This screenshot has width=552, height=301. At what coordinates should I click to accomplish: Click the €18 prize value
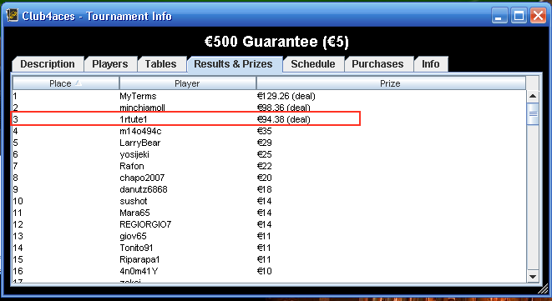click(x=265, y=189)
